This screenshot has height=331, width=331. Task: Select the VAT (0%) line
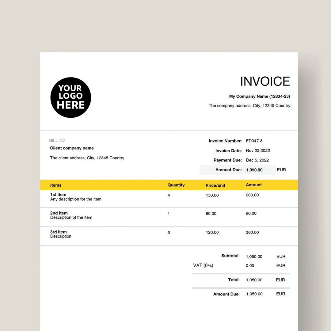203,265
